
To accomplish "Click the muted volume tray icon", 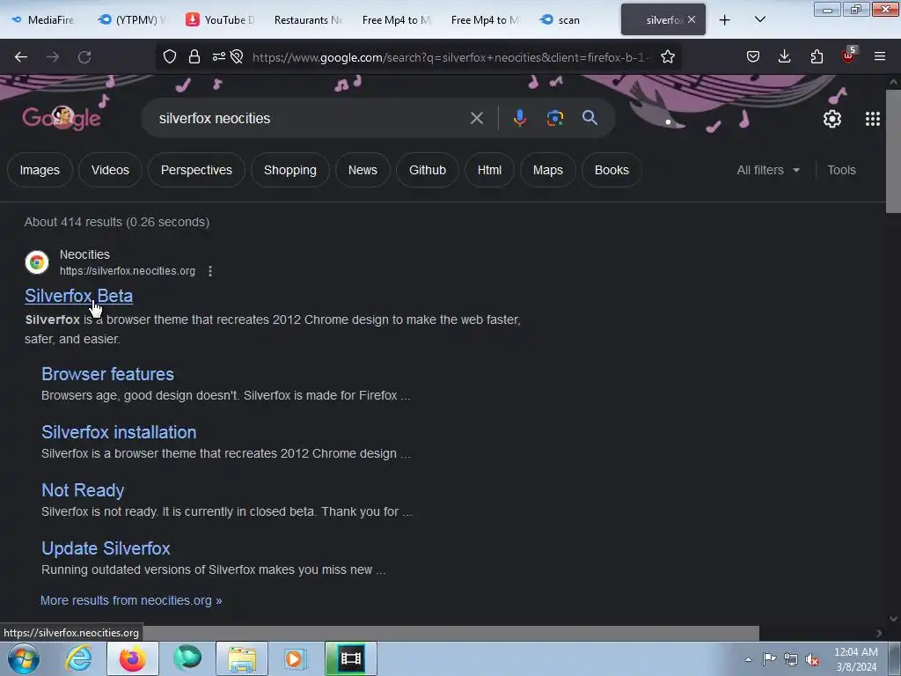I will pos(812,659).
